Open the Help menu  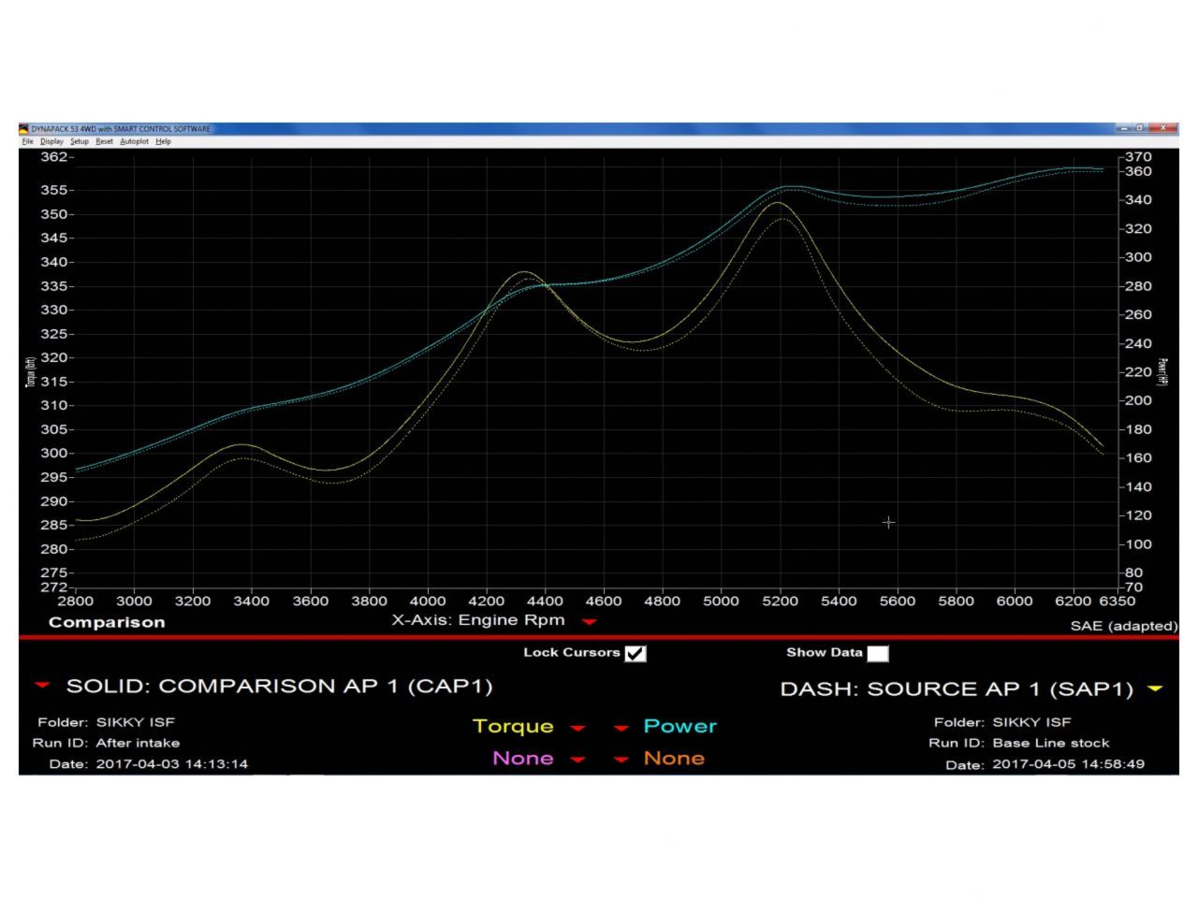(x=163, y=141)
